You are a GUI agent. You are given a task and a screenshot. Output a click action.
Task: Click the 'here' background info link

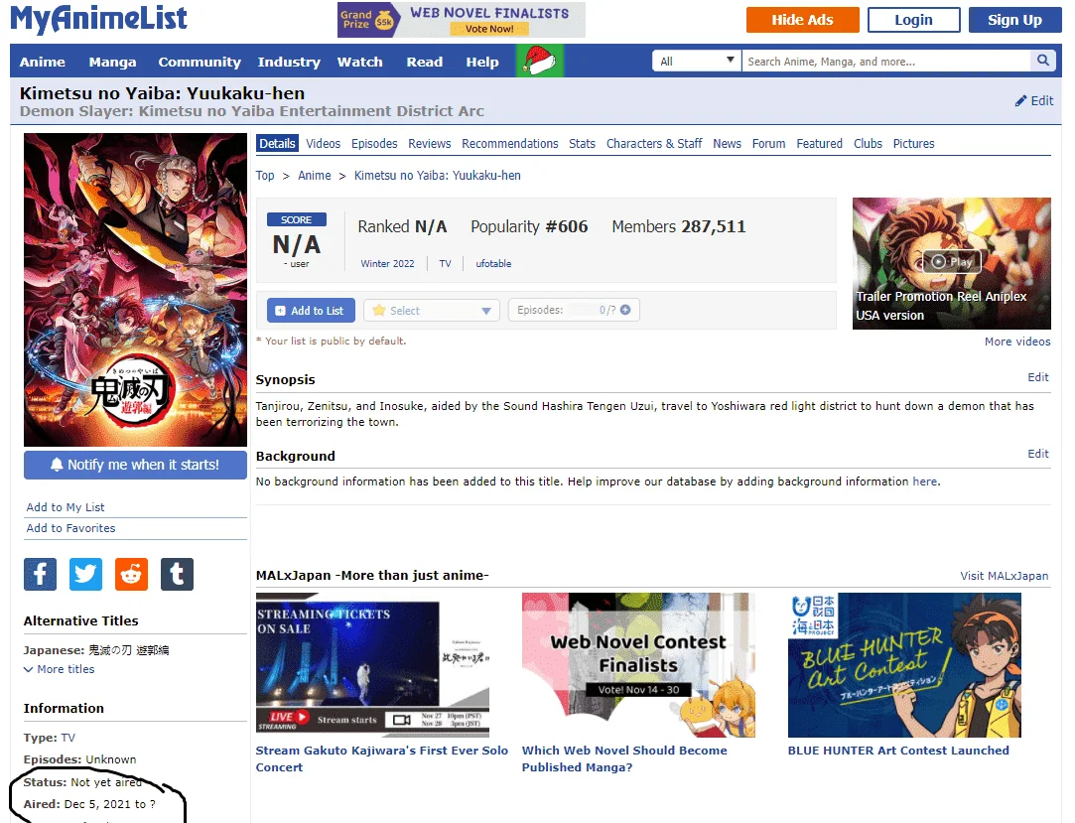924,481
